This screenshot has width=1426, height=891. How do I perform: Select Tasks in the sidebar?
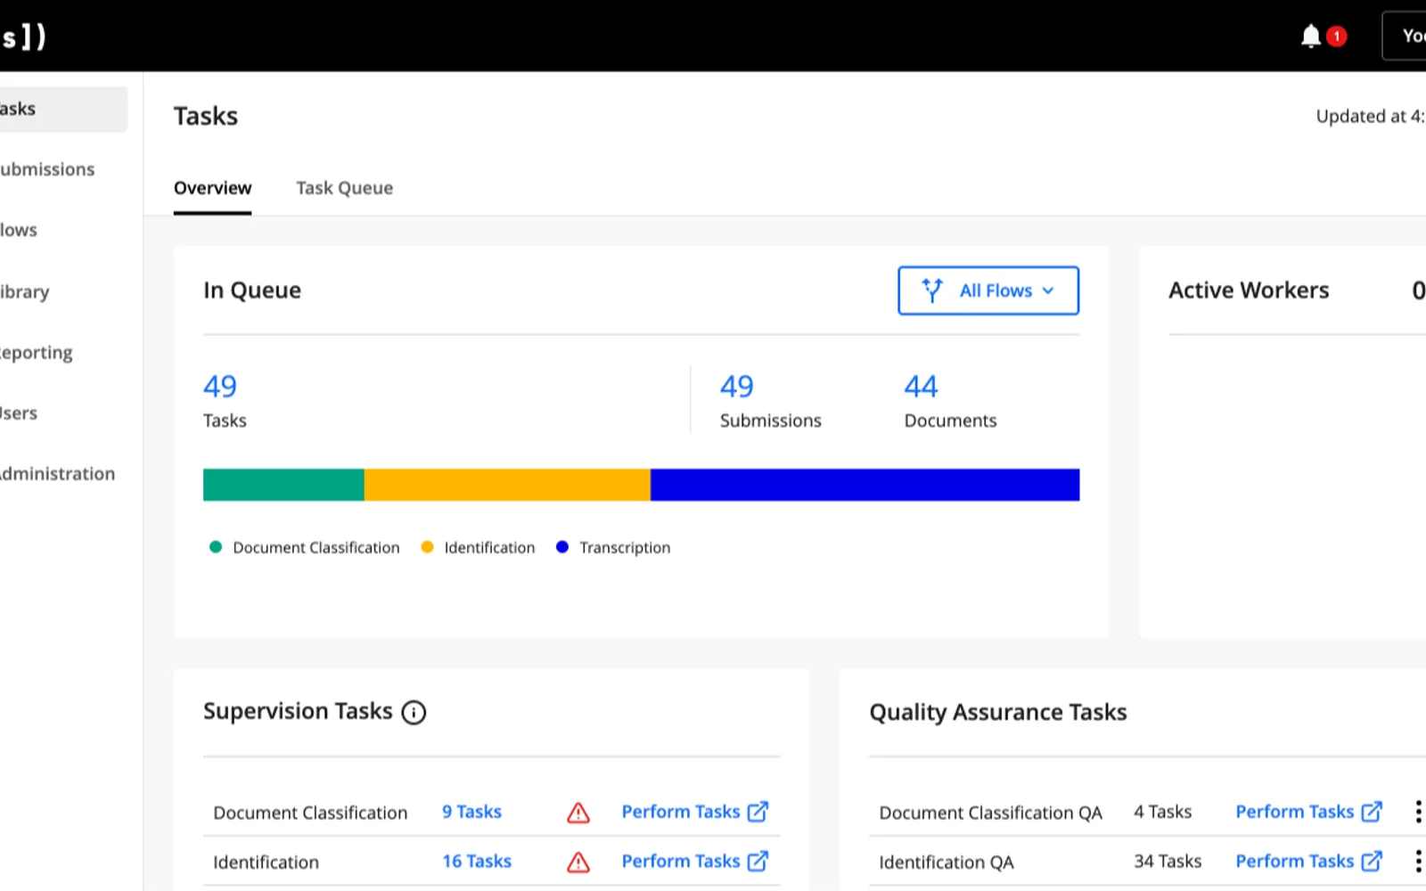pyautogui.click(x=62, y=110)
